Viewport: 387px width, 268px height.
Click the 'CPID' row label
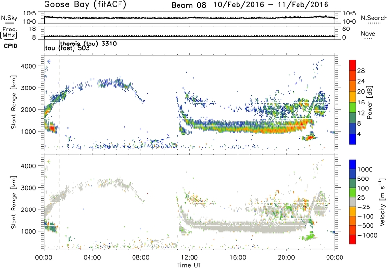click(11, 46)
